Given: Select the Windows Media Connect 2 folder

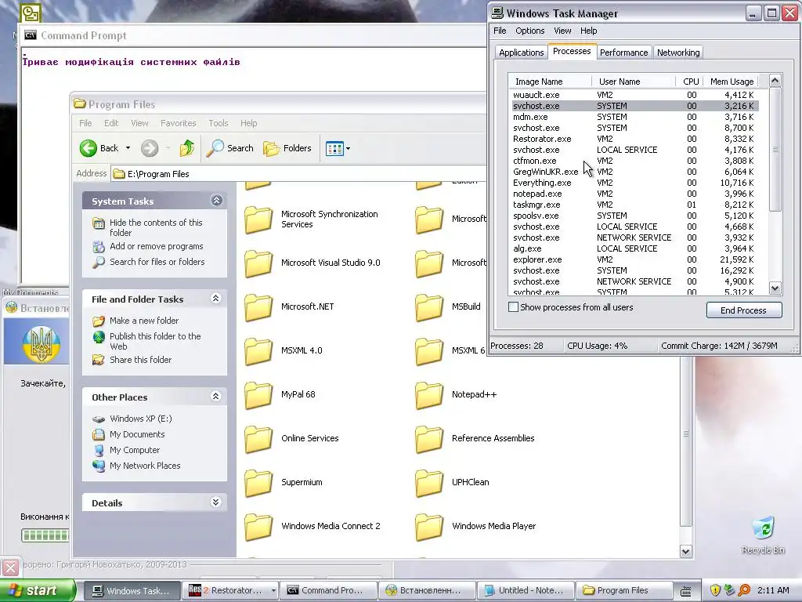Looking at the screenshot, I should (x=312, y=527).
